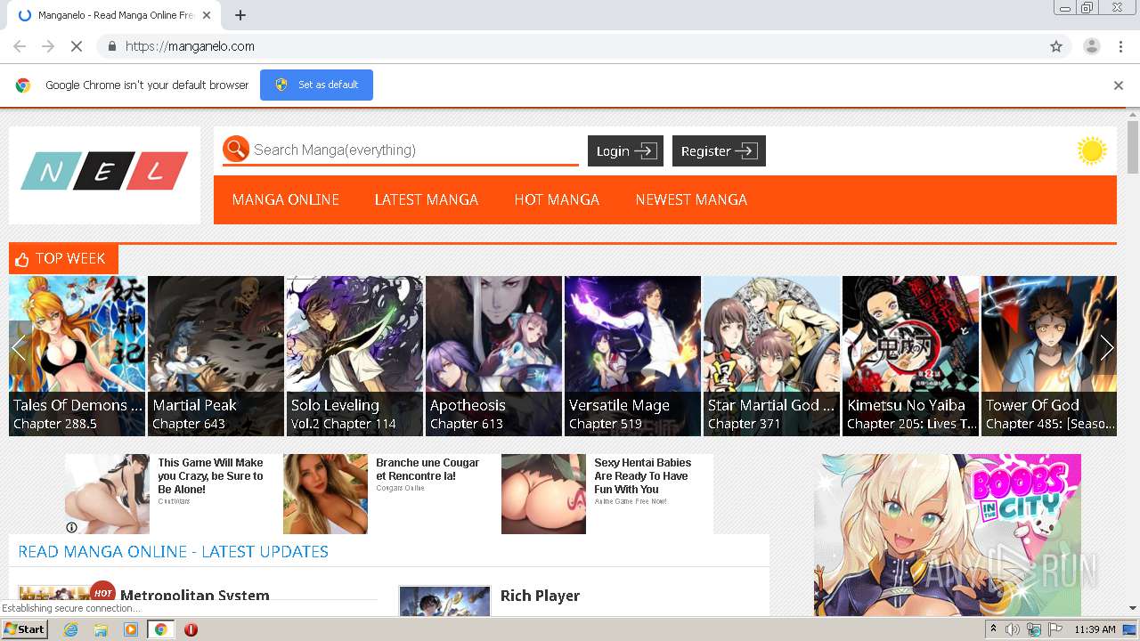Screen dimensions: 1140x641
Task: Click TOP WEEK thumbs-up icon
Action: pos(22,259)
